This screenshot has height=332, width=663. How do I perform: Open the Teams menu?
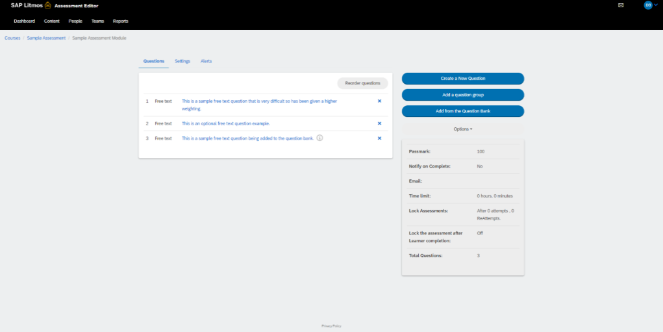(x=97, y=21)
